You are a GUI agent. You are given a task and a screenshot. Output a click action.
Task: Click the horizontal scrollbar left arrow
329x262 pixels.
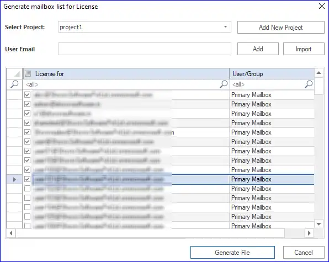click(x=11, y=233)
